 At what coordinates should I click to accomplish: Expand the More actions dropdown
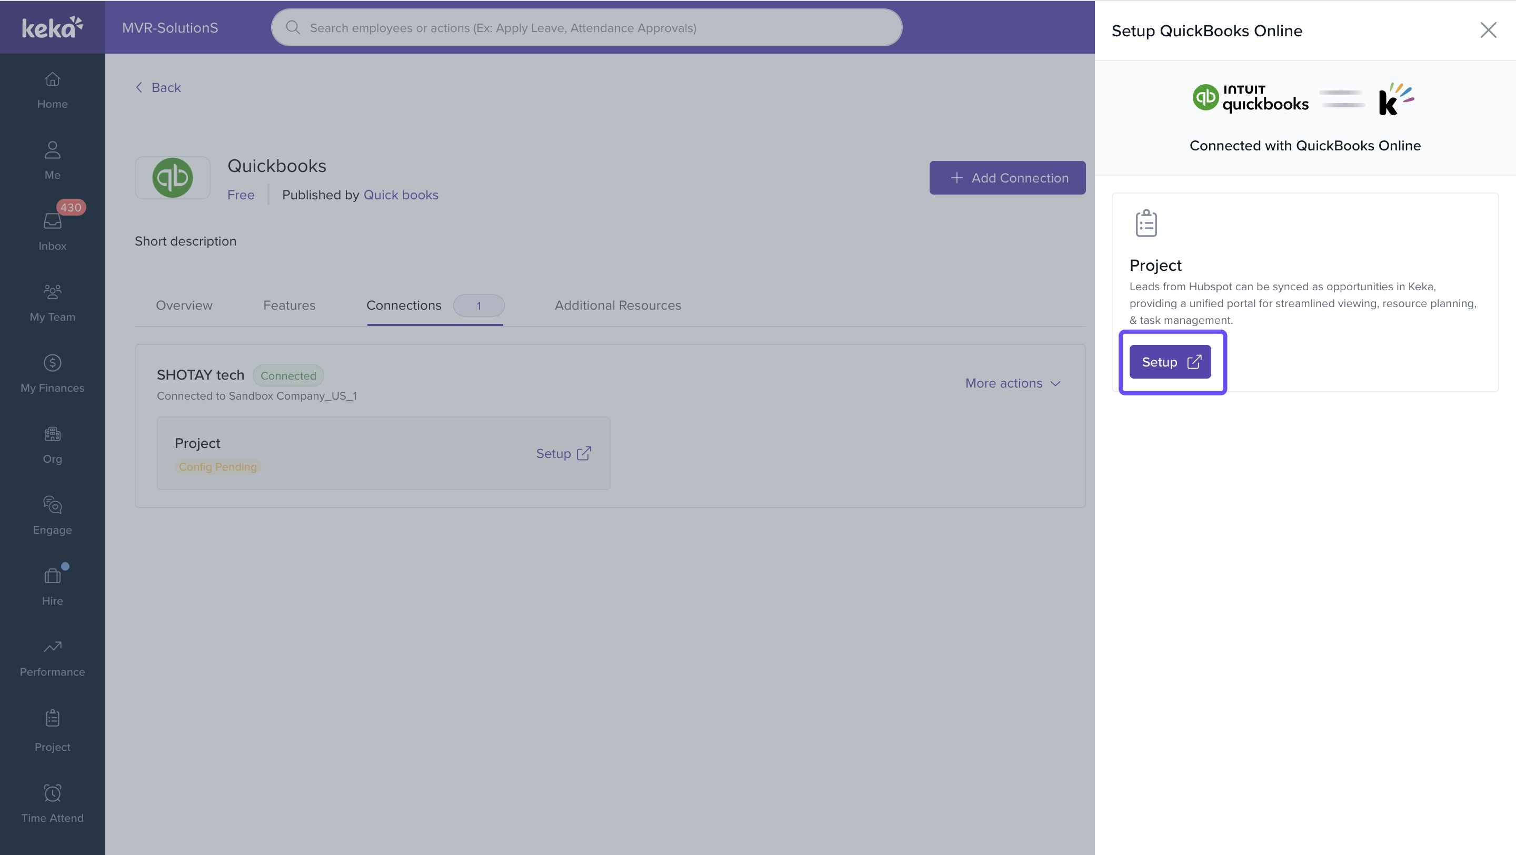click(1012, 383)
